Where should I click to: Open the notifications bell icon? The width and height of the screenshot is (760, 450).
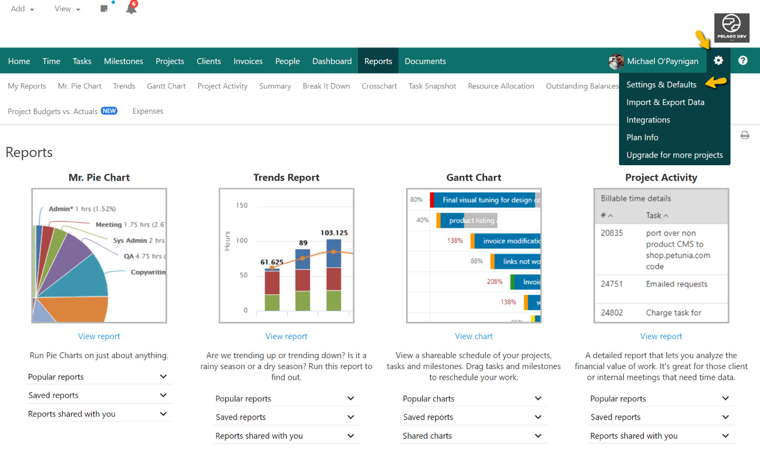click(131, 9)
